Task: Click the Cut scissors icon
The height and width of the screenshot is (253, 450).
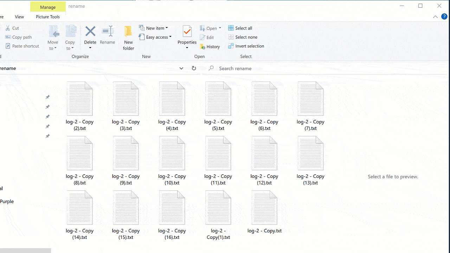Action: click(x=8, y=28)
